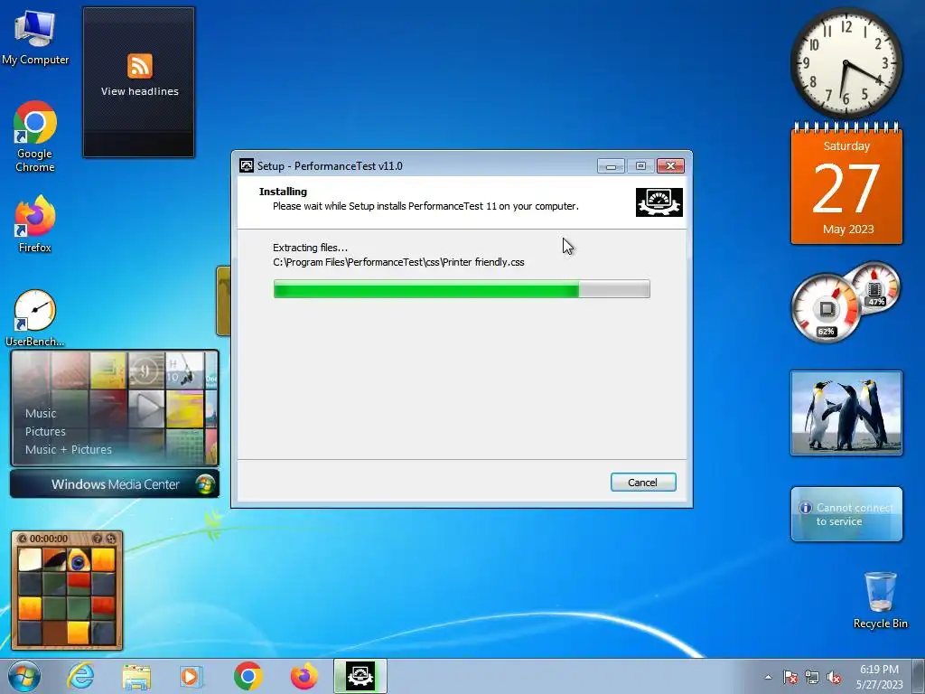Screen dimensions: 925x694
Task: Click the PerformanceTest logo in setup header
Action: 659,202
